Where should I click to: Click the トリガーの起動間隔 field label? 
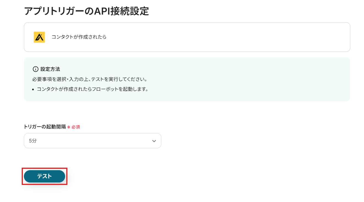click(x=45, y=127)
